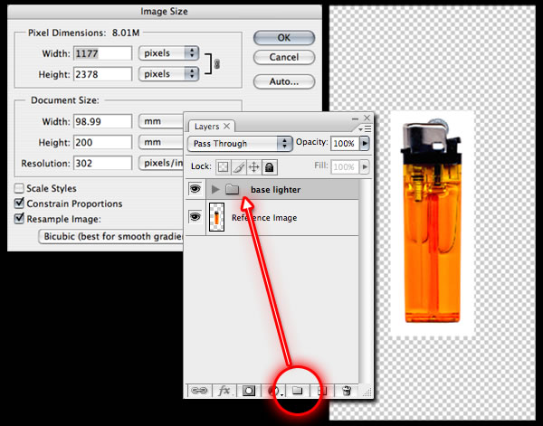Open the layer style fx menu
This screenshot has width=543, height=426.
(224, 391)
